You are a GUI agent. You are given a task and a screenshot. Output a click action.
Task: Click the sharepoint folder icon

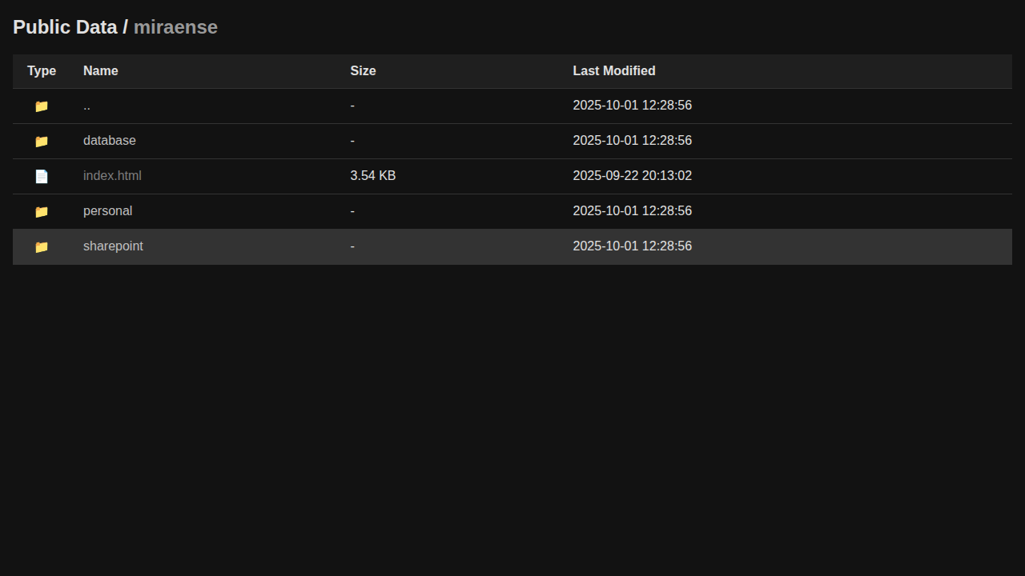point(42,246)
